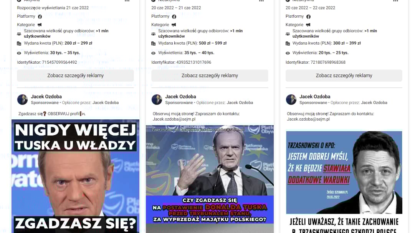Screen dimensions: 415x233
Task: Click audience size icon in third ad
Action: click(x=288, y=34)
